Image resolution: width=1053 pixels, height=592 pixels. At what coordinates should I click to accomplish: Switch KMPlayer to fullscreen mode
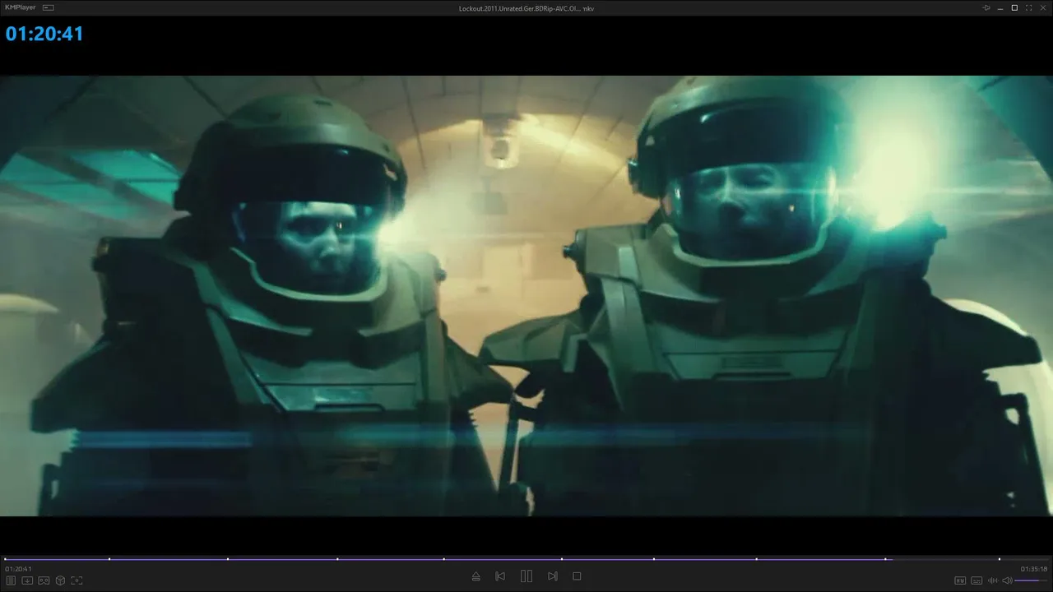1027,7
